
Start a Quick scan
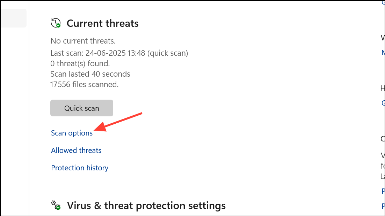(82, 108)
